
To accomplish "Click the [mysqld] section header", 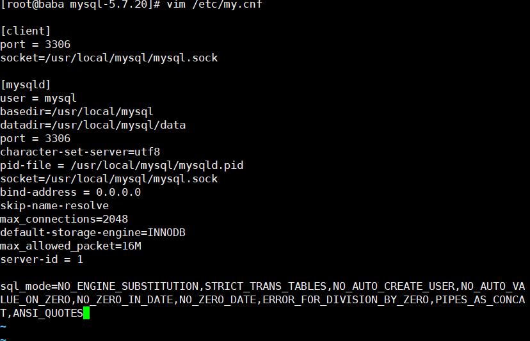I will [x=25, y=84].
